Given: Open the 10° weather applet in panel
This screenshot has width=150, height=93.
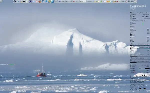Looking at the screenshot, I should (x=123, y=1).
